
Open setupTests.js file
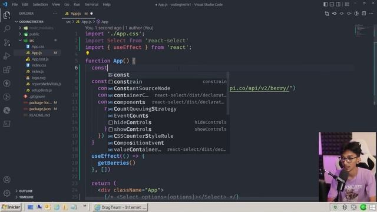pyautogui.click(x=37, y=90)
